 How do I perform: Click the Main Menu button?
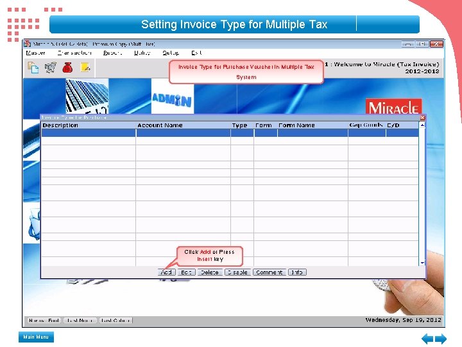tap(36, 337)
